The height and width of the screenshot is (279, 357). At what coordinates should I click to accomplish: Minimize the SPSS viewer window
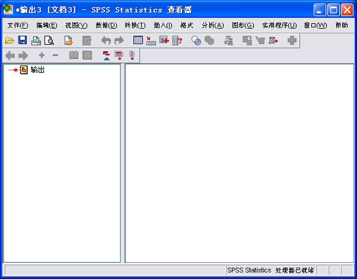319,10
